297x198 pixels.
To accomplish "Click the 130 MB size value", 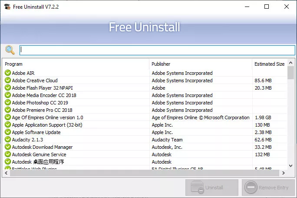I will click(x=262, y=125).
